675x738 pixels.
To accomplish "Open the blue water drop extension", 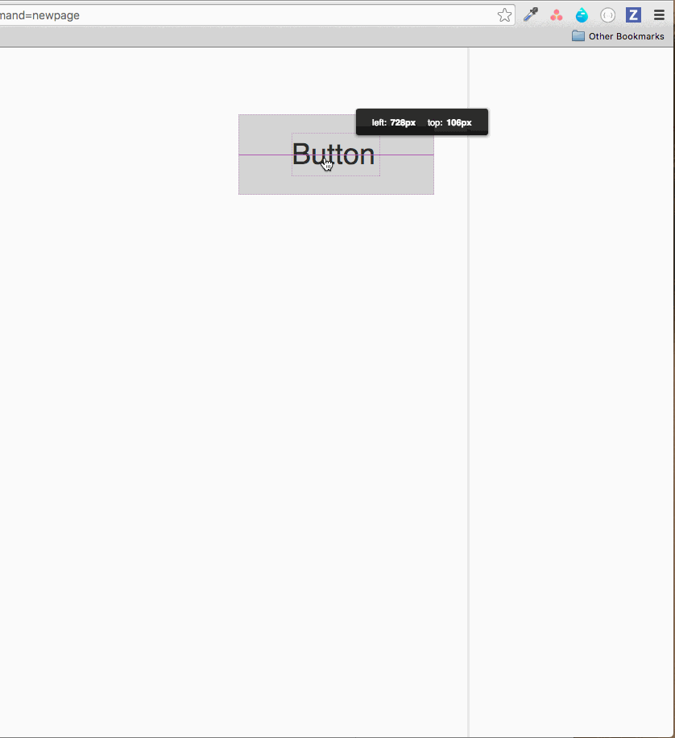I will tap(582, 15).
